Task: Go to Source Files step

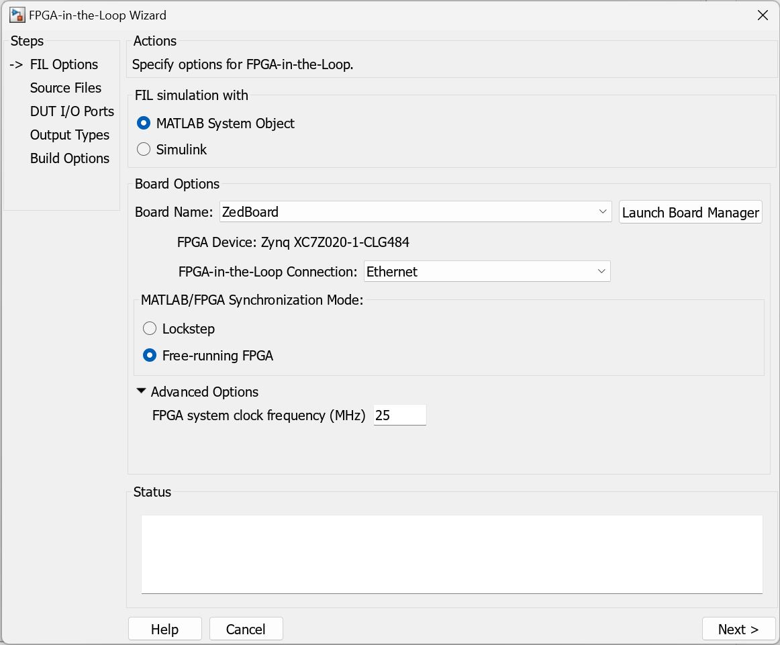Action: pyautogui.click(x=66, y=88)
